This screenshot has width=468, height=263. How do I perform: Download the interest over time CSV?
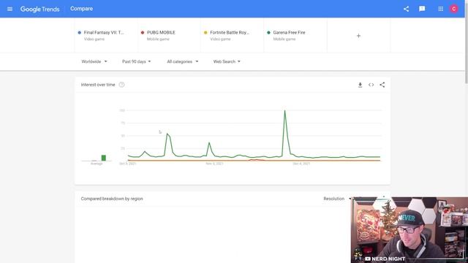point(360,85)
